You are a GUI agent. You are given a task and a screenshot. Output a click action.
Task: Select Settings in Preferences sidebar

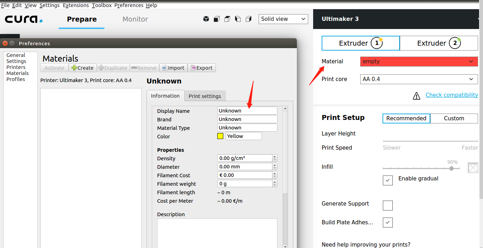(x=16, y=61)
